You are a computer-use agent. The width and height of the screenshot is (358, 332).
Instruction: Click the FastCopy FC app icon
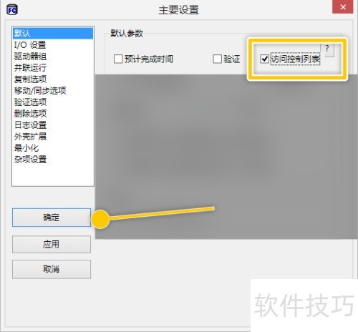point(12,10)
